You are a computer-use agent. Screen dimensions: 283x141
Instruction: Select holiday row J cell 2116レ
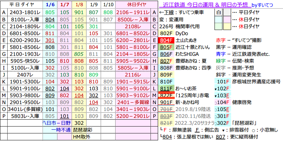133,75
